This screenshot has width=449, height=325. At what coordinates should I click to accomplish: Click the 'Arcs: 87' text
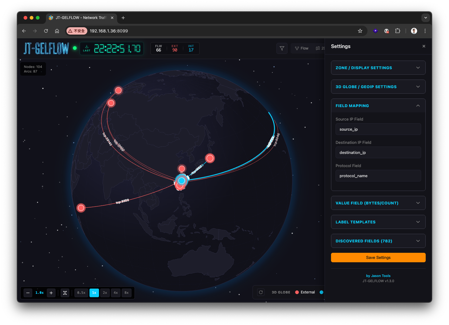31,71
